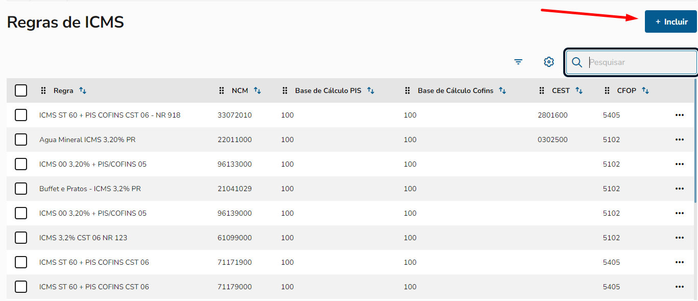Check the ICMS 3,2% CST 06 NR 123 checkbox
The width and height of the screenshot is (698, 301).
[21, 238]
